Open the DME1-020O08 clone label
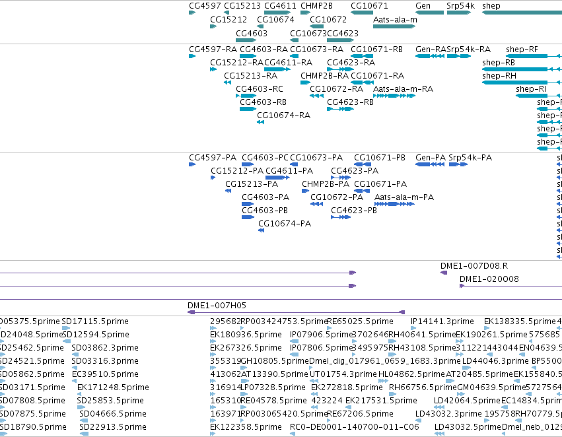Screen dimensions: 562x437 489,279
